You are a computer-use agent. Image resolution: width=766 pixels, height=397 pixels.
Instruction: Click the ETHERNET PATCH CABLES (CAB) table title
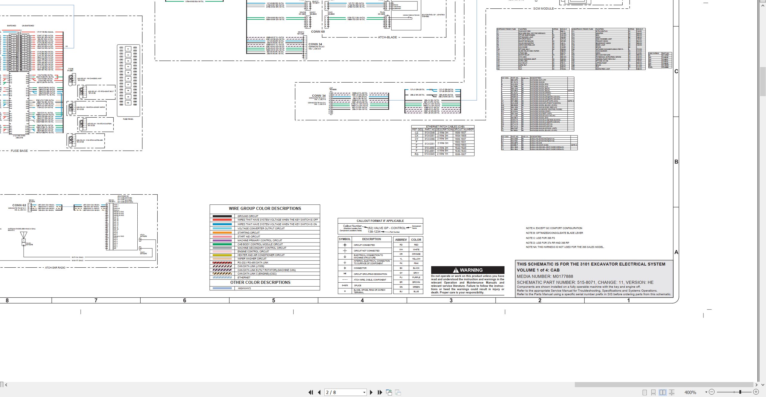click(445, 127)
